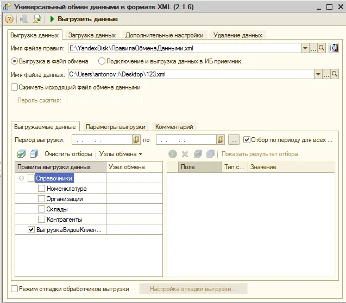Open Удаление данных tab
Image resolution: width=346 pixels, height=303 pixels.
click(x=238, y=35)
